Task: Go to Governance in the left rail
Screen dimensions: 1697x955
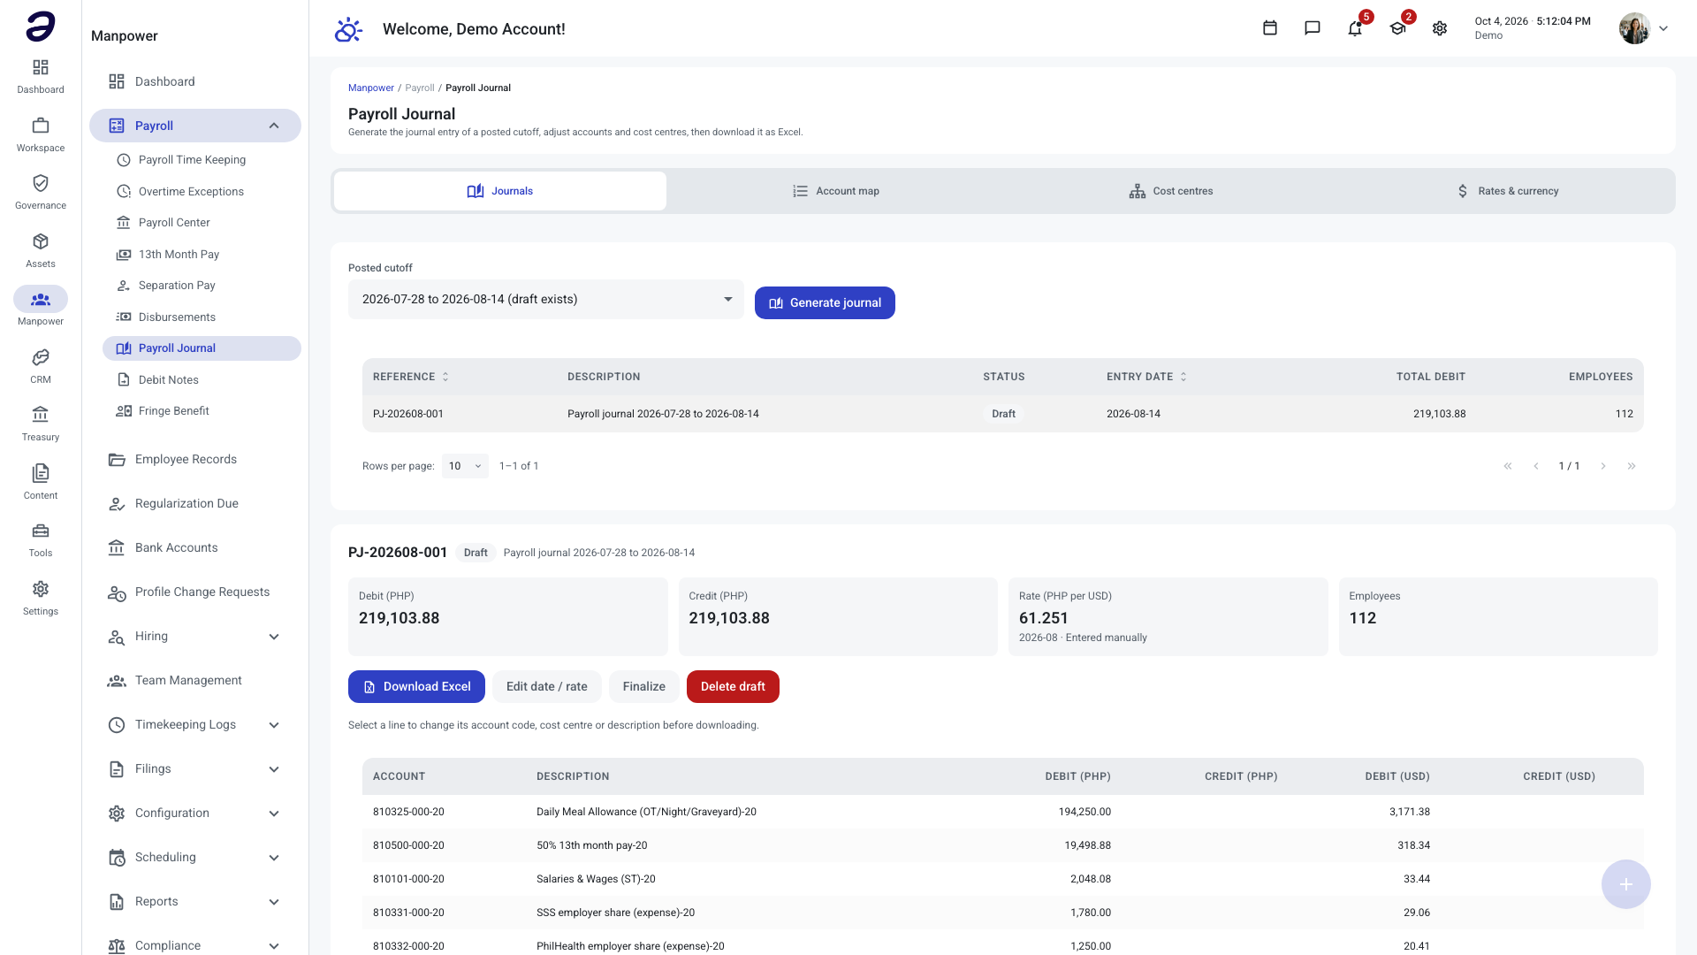Action: [x=41, y=192]
